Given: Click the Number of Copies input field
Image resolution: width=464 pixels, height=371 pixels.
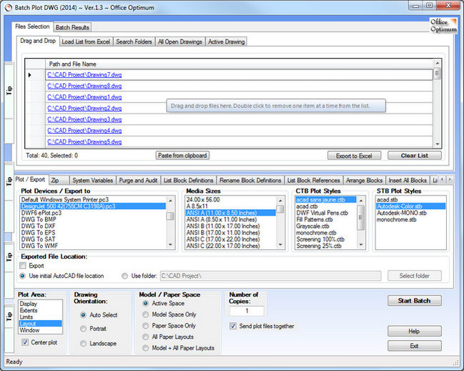Looking at the screenshot, I should pos(247,311).
